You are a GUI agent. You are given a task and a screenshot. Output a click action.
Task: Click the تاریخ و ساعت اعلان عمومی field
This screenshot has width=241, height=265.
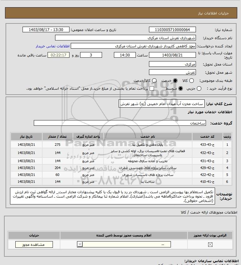coord(46,29)
